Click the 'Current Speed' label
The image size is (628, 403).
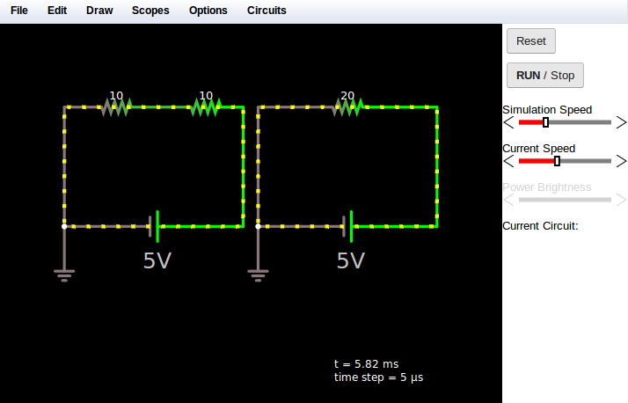(x=538, y=148)
